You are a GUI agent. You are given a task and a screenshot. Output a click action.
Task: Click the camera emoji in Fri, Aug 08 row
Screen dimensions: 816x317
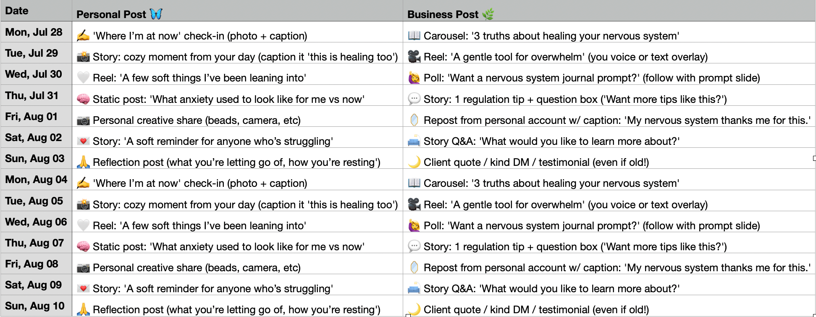point(83,267)
